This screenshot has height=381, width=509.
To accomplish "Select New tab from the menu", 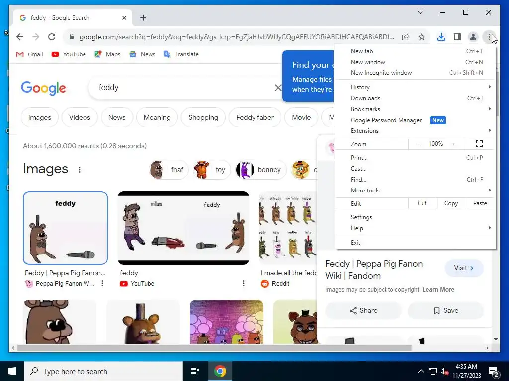I will point(415,51).
